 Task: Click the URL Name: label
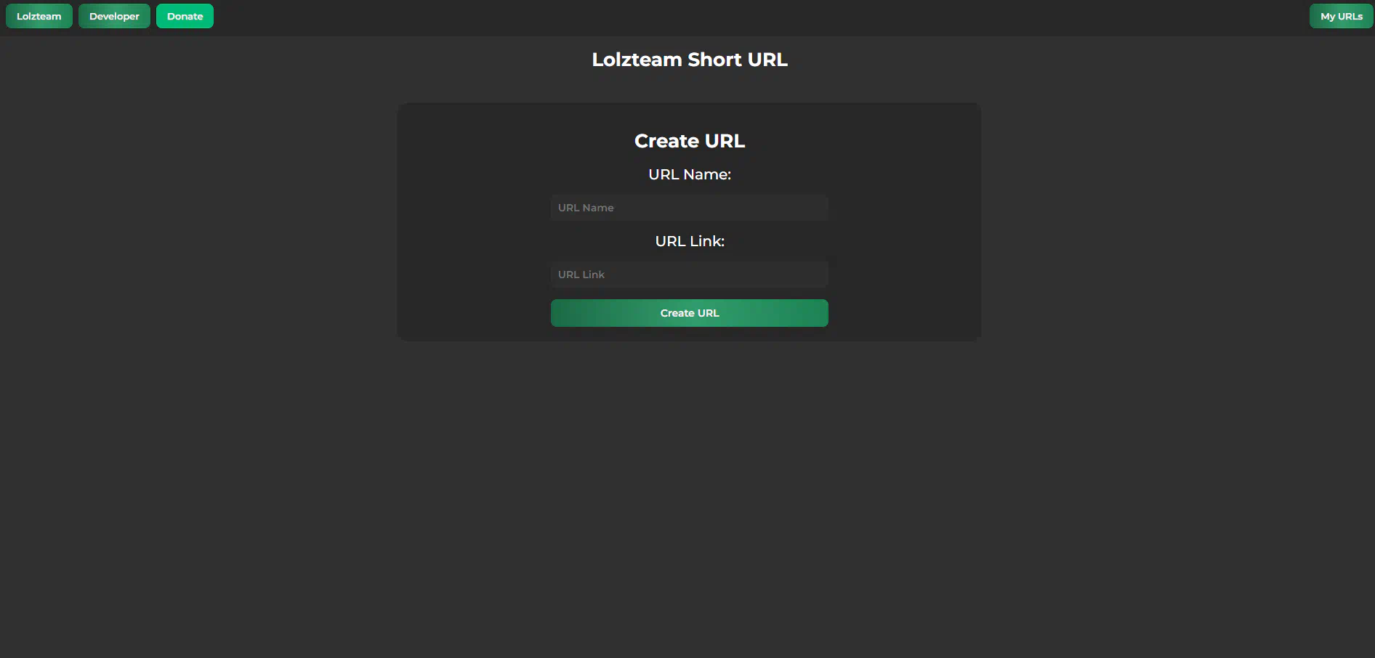tap(690, 174)
